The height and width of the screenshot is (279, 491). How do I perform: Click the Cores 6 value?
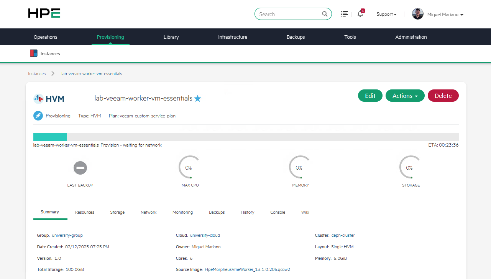tap(191, 258)
